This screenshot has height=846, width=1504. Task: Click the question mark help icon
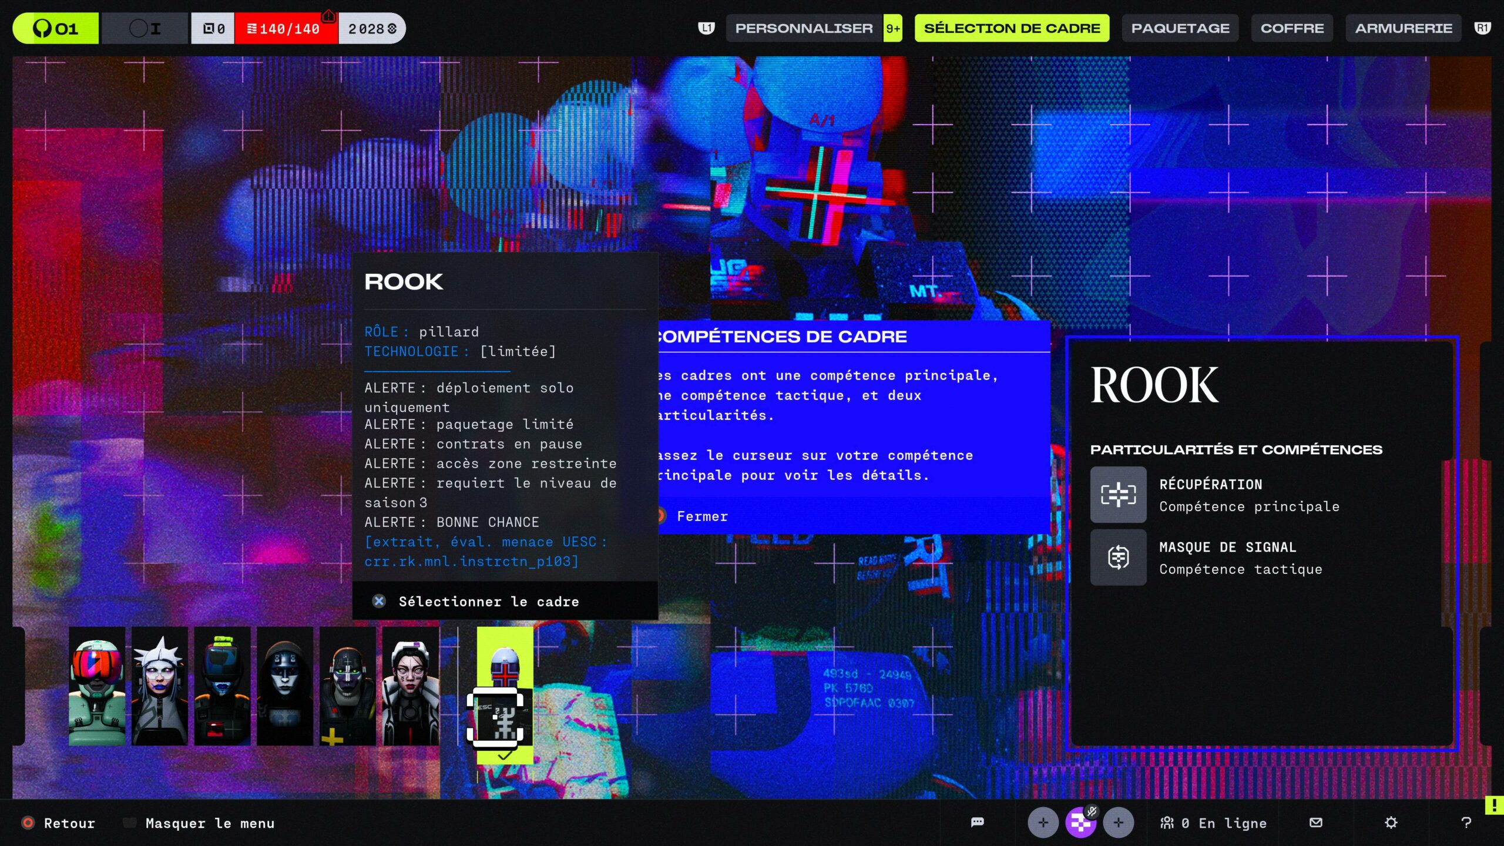[1466, 822]
